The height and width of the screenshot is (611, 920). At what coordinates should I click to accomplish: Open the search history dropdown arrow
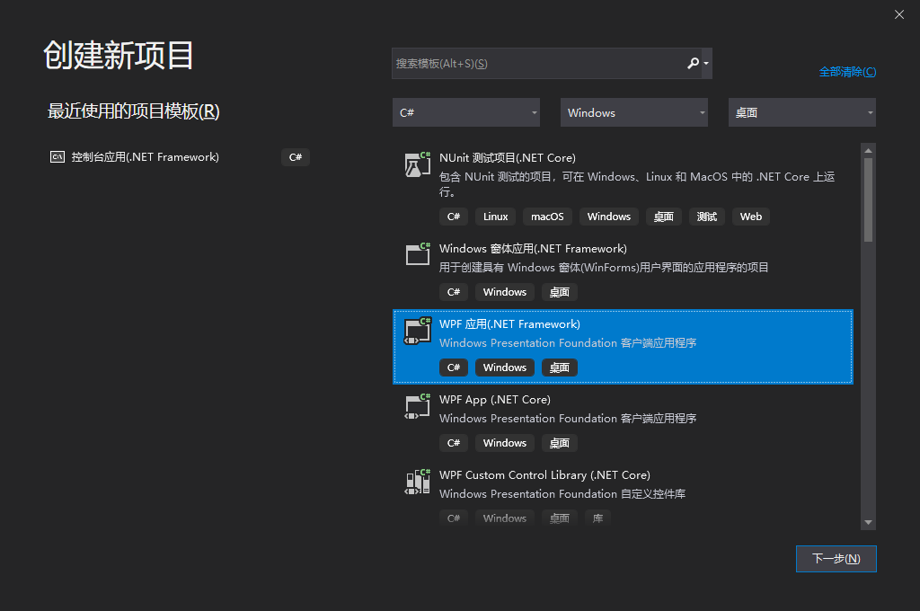click(706, 63)
